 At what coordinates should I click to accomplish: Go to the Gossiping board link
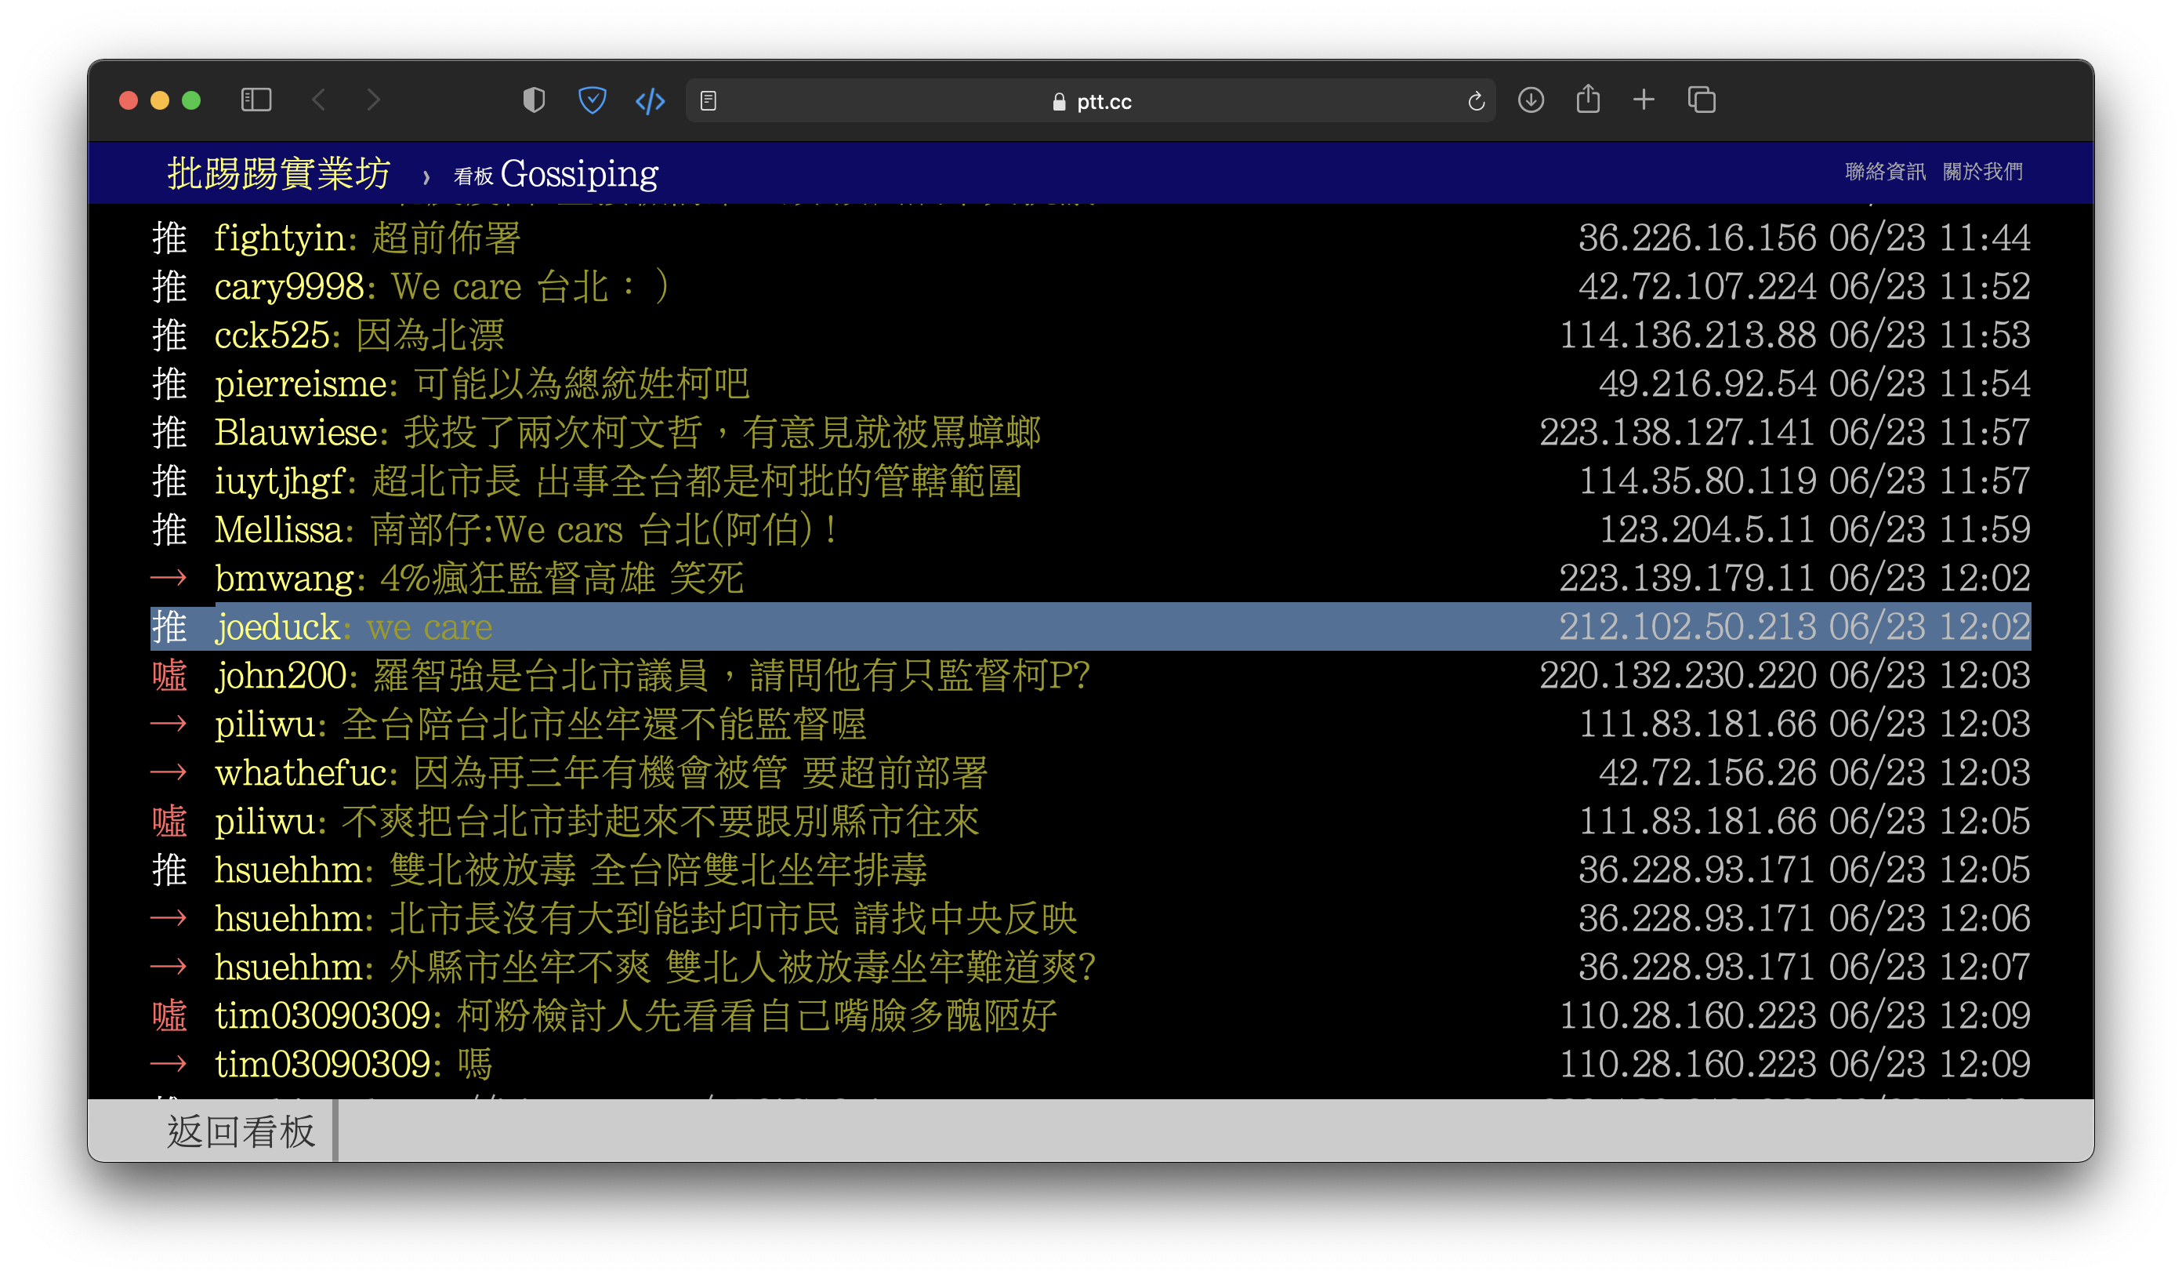click(578, 174)
